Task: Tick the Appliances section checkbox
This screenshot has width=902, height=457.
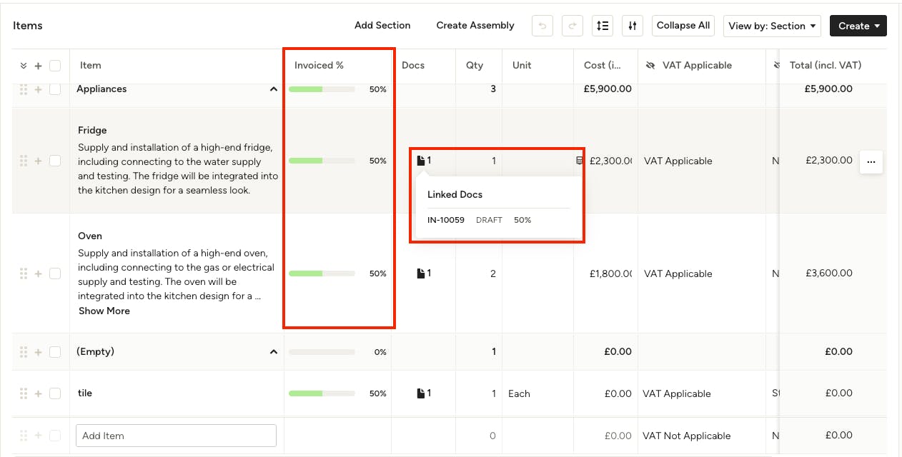Action: click(55, 89)
